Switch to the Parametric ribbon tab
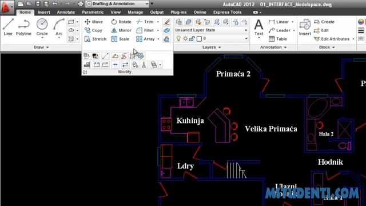 click(x=93, y=12)
